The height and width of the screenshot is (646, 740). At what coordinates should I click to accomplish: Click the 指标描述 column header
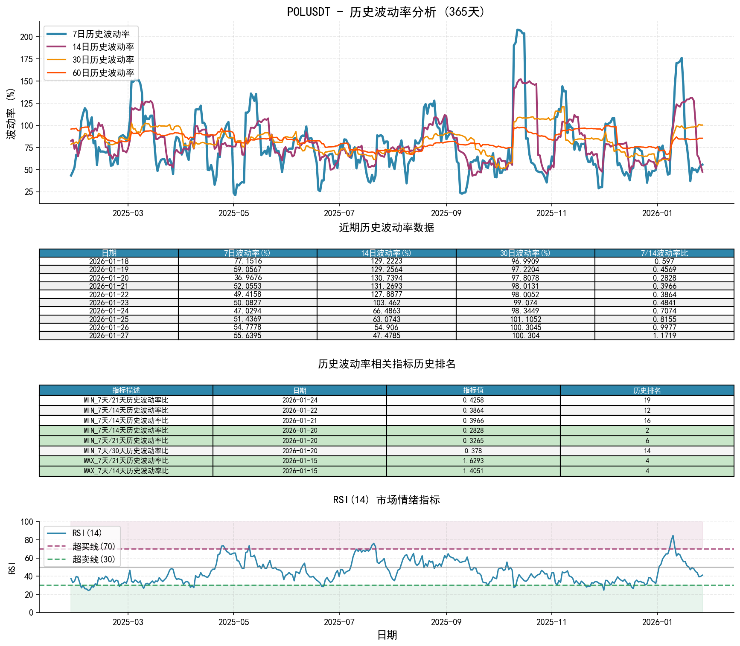click(x=126, y=390)
